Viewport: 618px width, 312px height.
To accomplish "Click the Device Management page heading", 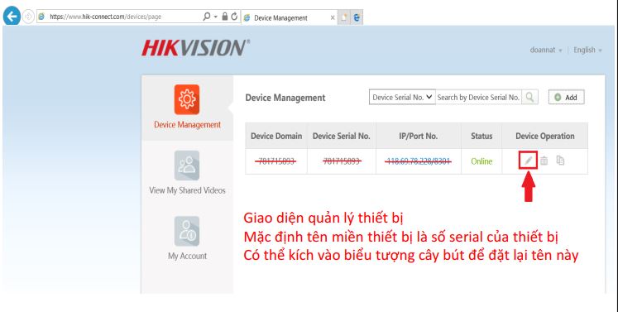I will tap(285, 98).
